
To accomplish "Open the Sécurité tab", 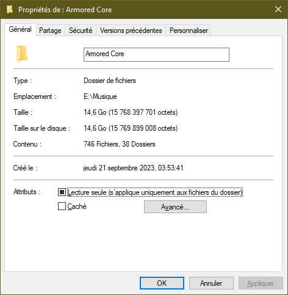I will pos(81,31).
